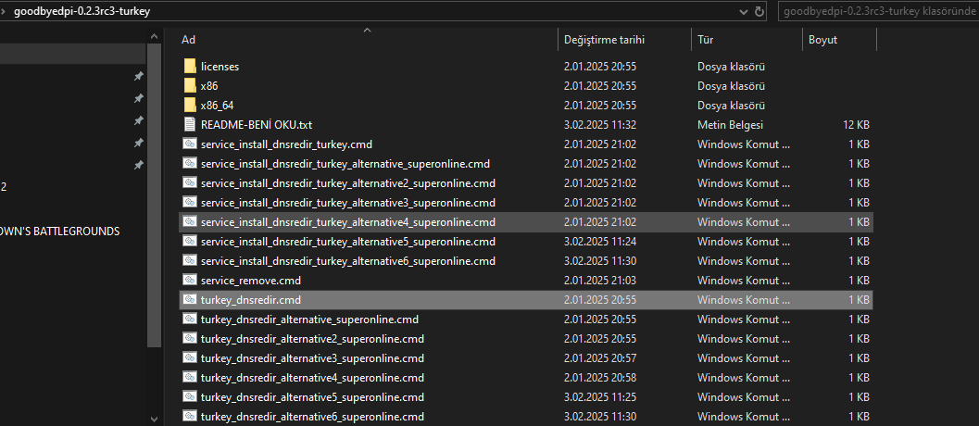Viewport: 979px width, 426px height.
Task: Sort files by the Ad column
Action: coord(188,39)
